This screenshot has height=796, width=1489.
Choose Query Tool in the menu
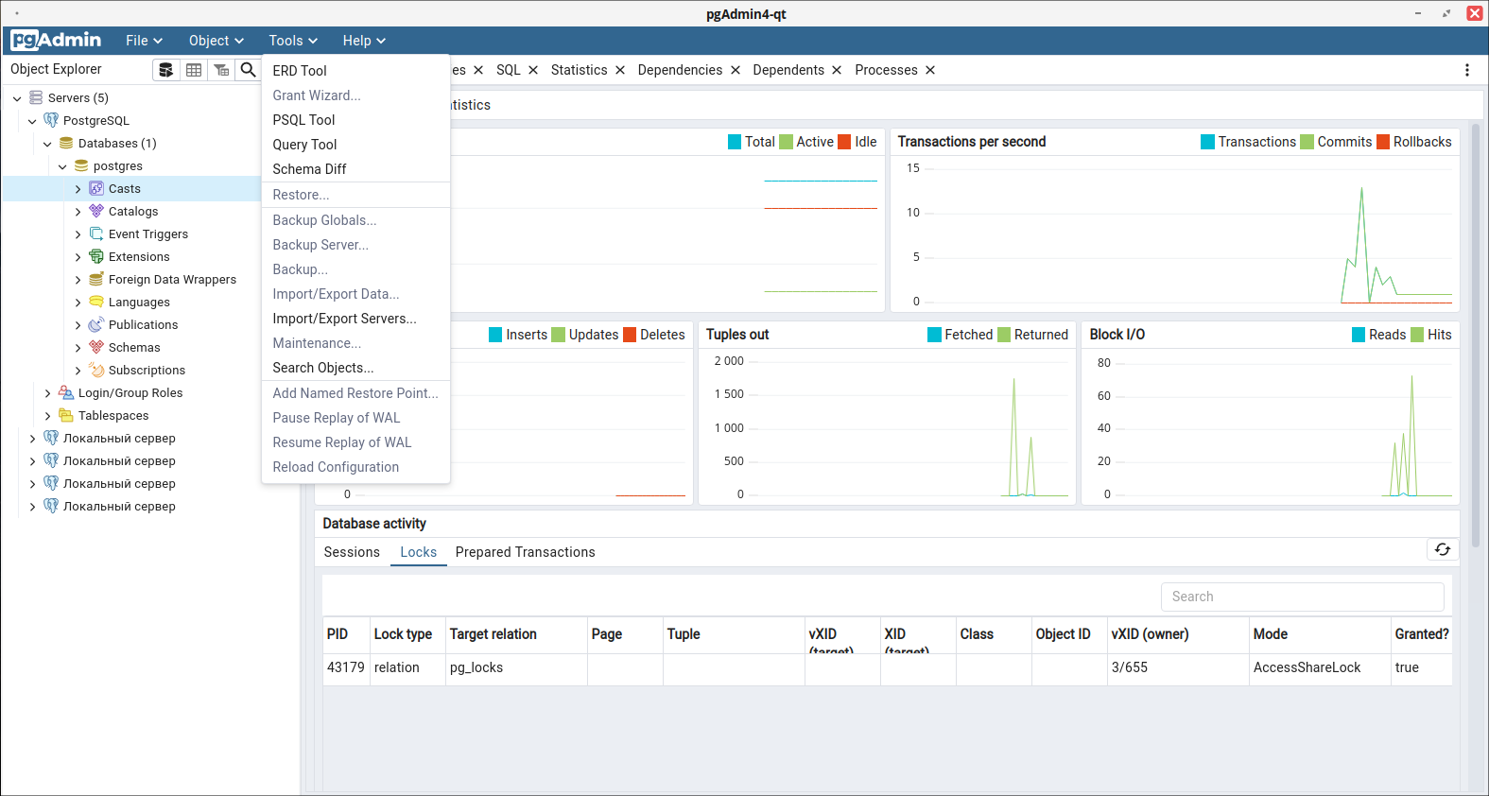tap(355, 145)
